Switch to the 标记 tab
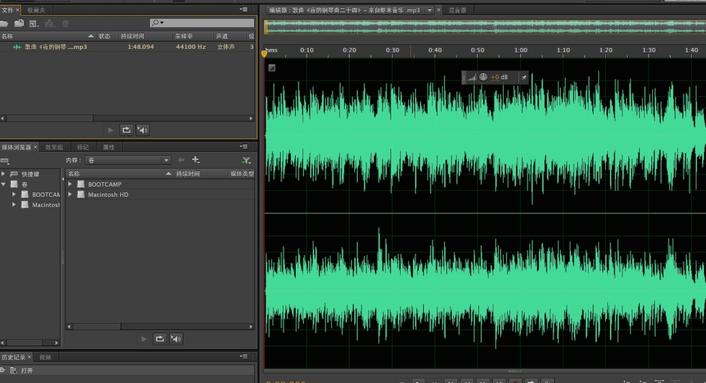Viewport: 706px width, 383px height. 83,147
